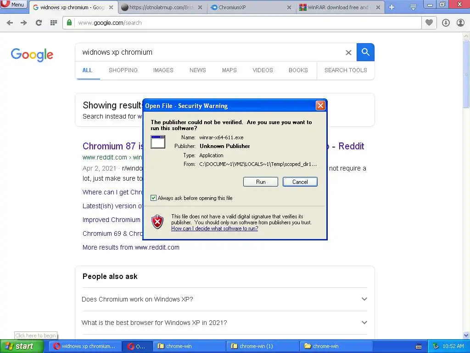Click the application file icon in dialog
The width and height of the screenshot is (470, 353).
(x=158, y=142)
